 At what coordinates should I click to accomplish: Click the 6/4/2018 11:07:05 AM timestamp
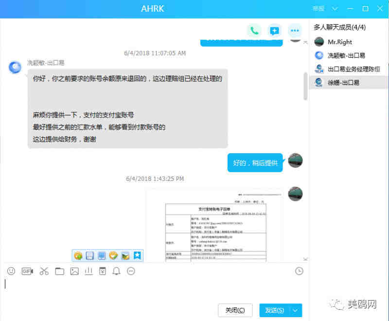coord(155,53)
